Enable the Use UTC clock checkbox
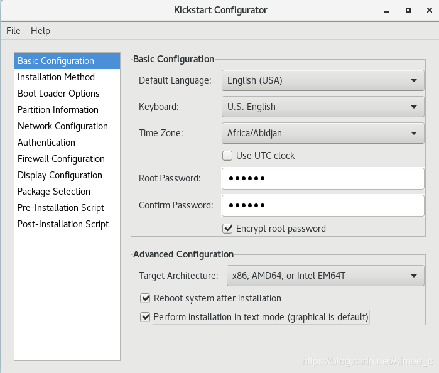This screenshot has width=439, height=373. pyautogui.click(x=227, y=156)
